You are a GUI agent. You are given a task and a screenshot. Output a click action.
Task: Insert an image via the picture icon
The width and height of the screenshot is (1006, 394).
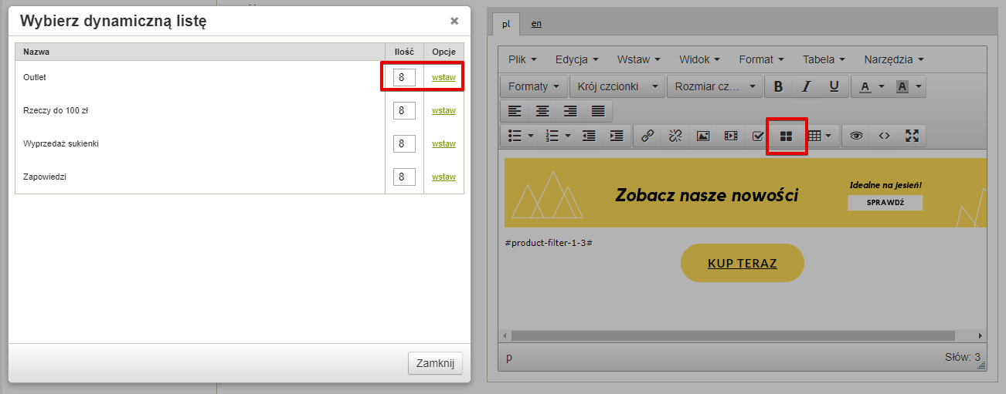pyautogui.click(x=703, y=136)
